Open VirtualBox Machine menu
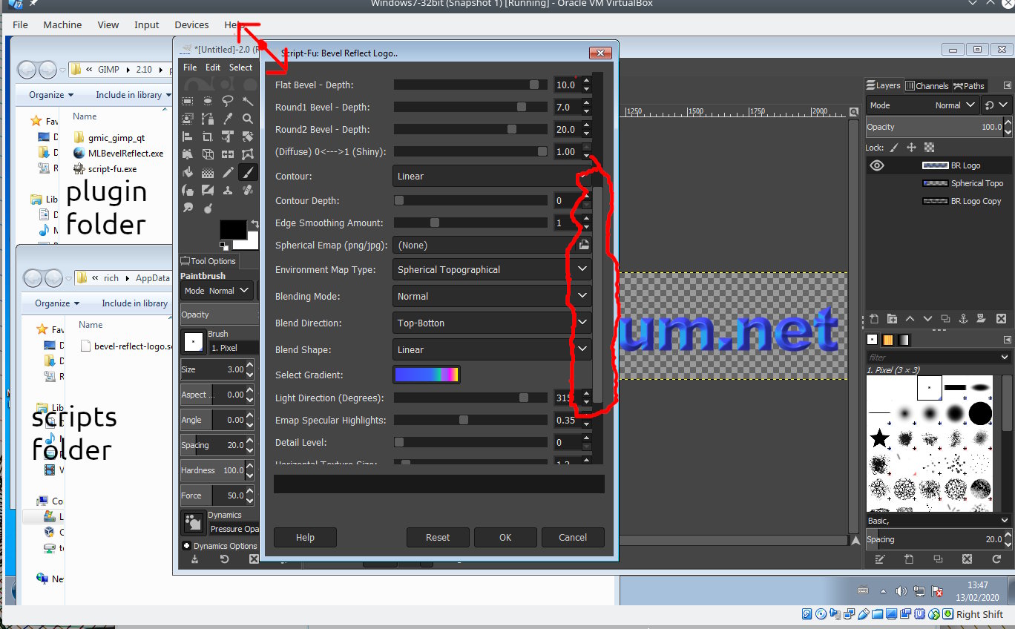 [62, 24]
